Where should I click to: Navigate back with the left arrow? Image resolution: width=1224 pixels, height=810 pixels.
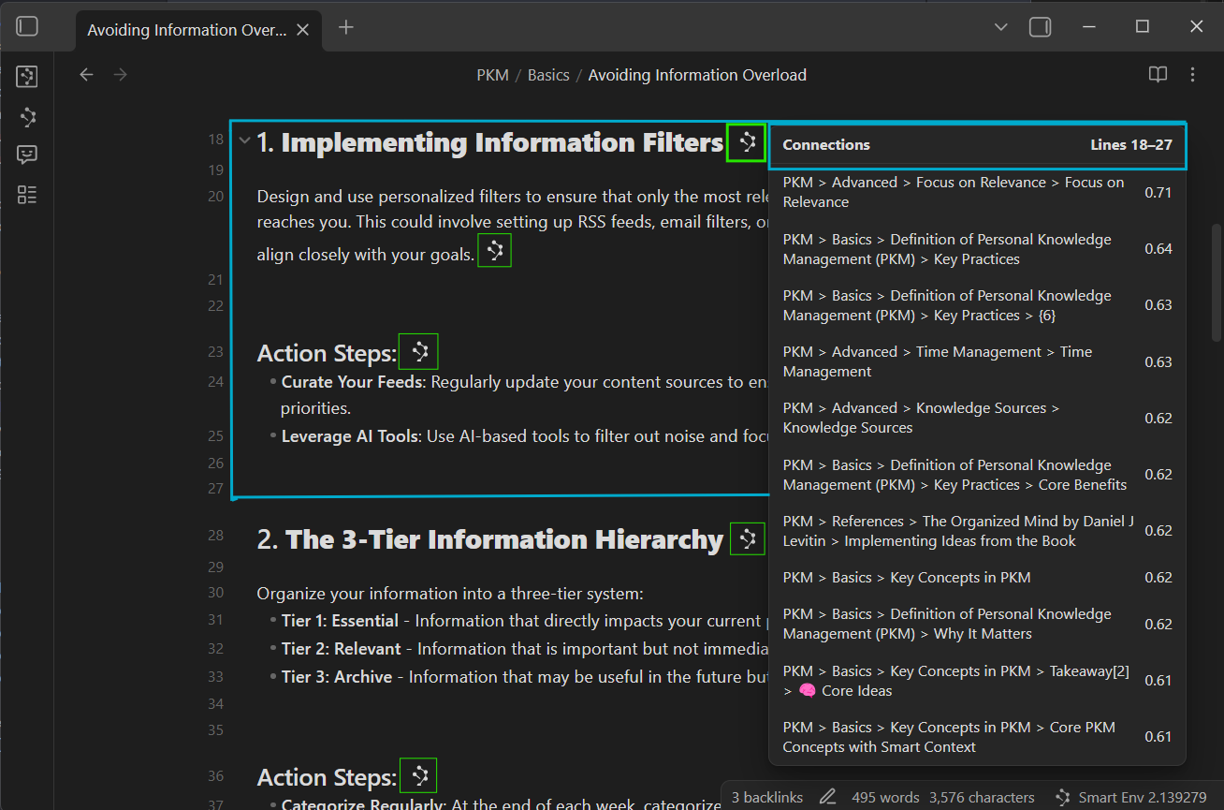click(86, 75)
